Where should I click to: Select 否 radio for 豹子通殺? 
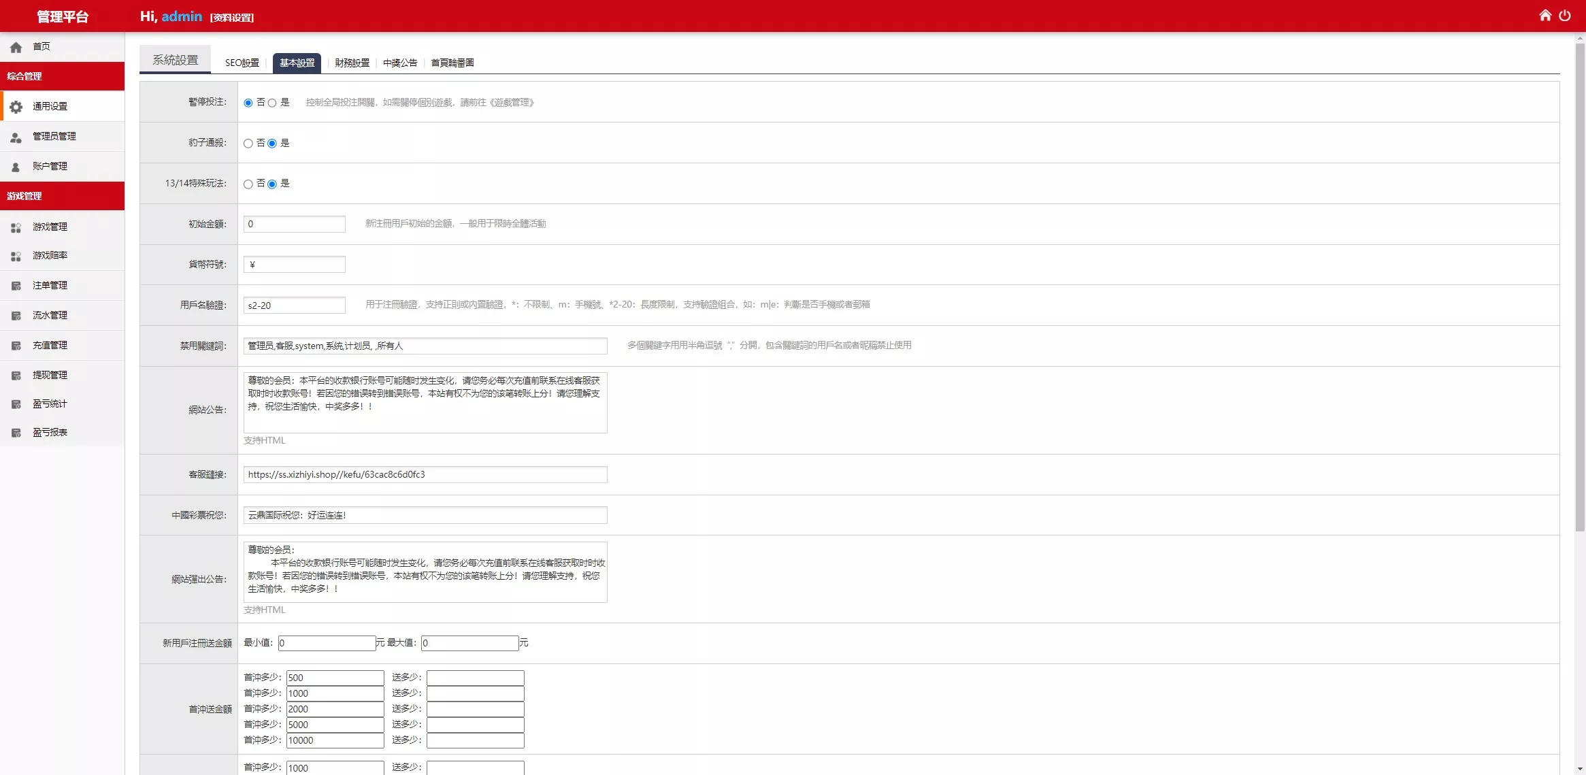pos(248,144)
